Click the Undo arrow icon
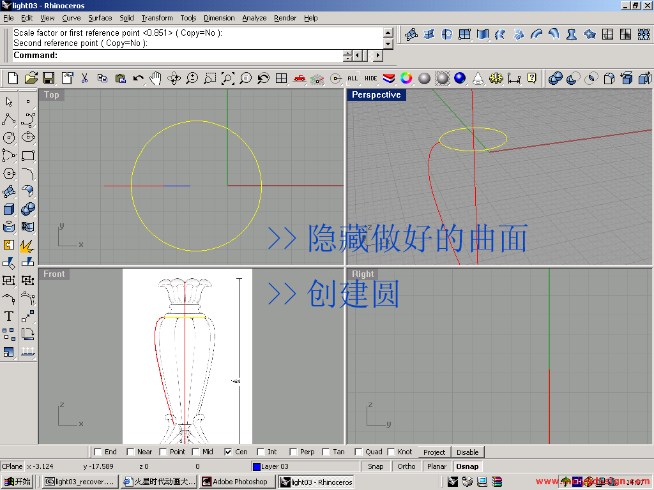 point(138,78)
